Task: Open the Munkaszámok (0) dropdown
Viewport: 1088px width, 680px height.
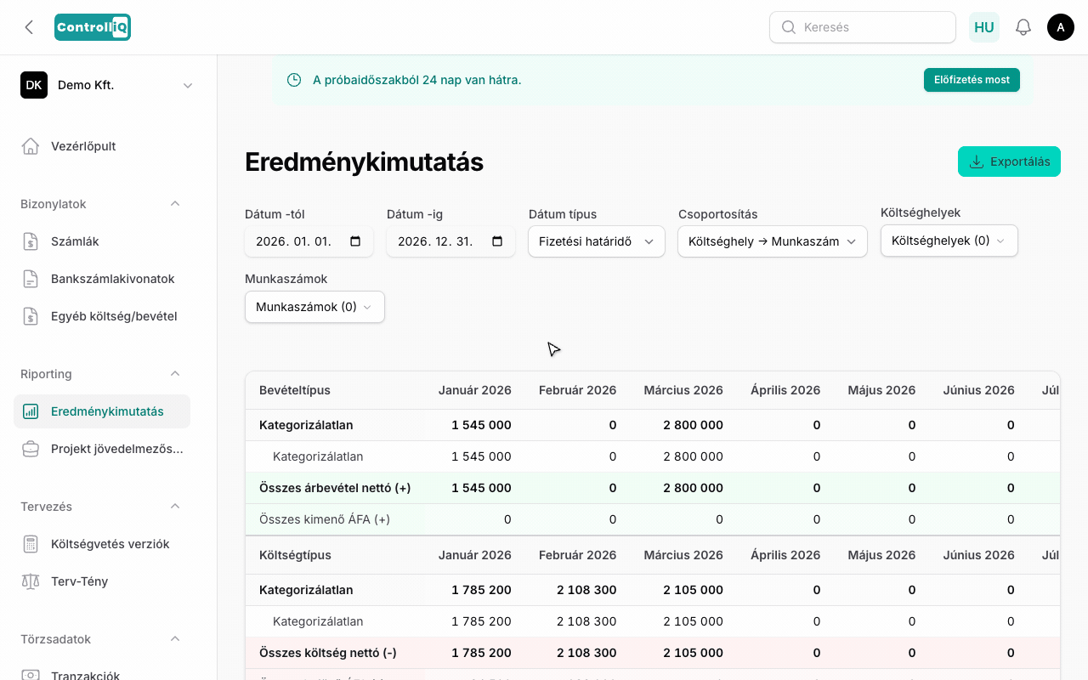Action: [314, 307]
